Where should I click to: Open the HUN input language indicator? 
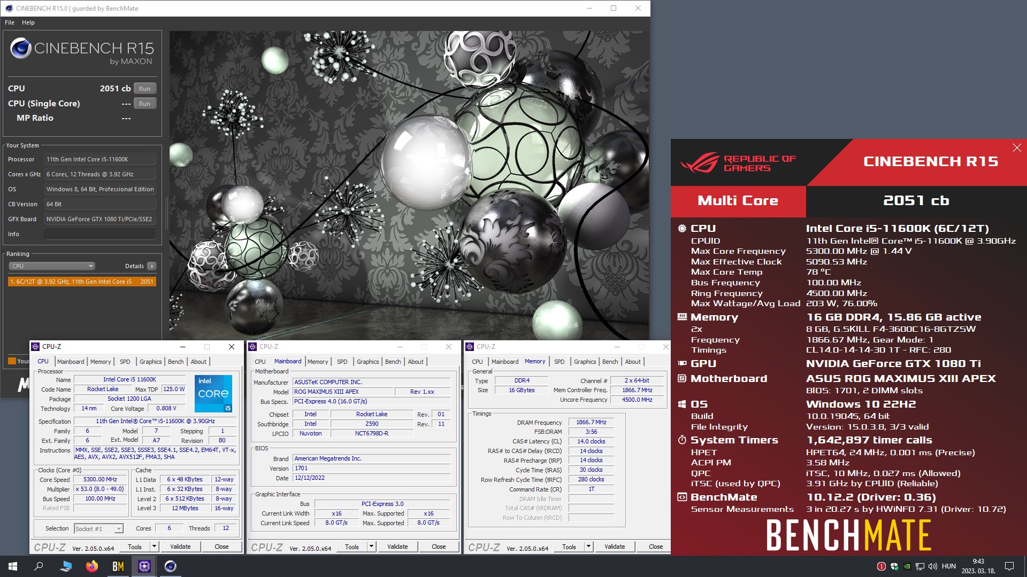coord(949,566)
